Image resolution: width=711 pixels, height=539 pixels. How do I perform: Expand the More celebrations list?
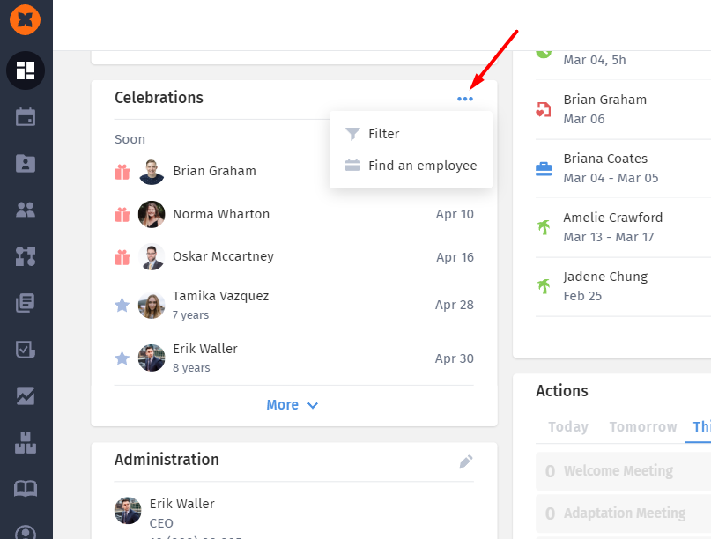pyautogui.click(x=292, y=405)
